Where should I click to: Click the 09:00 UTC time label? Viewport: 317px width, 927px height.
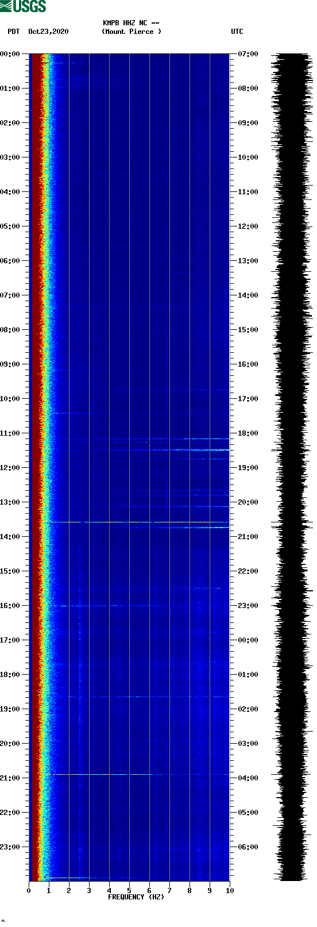(248, 123)
